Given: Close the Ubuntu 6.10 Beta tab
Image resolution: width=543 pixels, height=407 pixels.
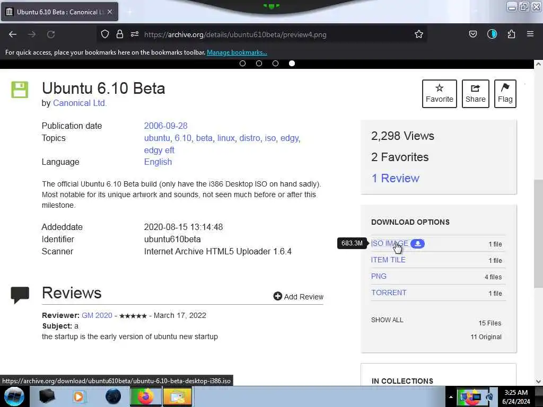Looking at the screenshot, I should click(x=110, y=12).
